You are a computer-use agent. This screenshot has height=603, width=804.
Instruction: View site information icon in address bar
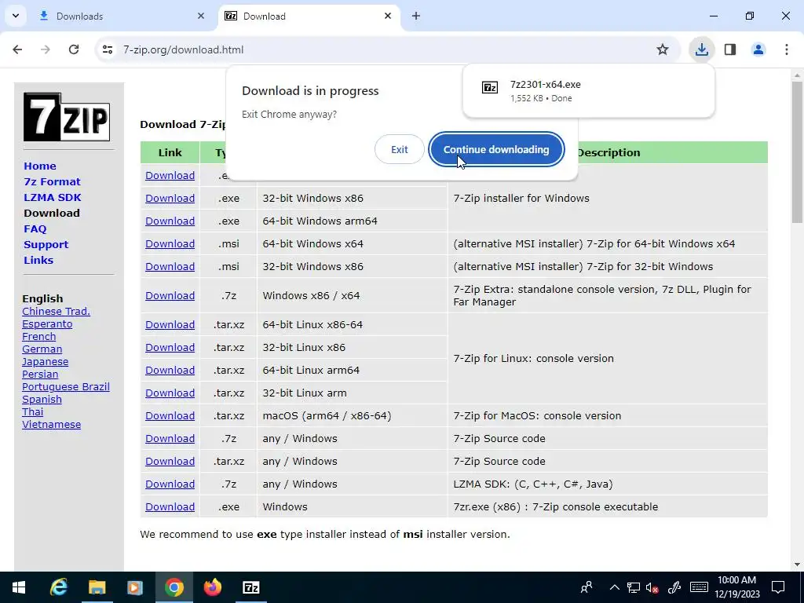[108, 49]
